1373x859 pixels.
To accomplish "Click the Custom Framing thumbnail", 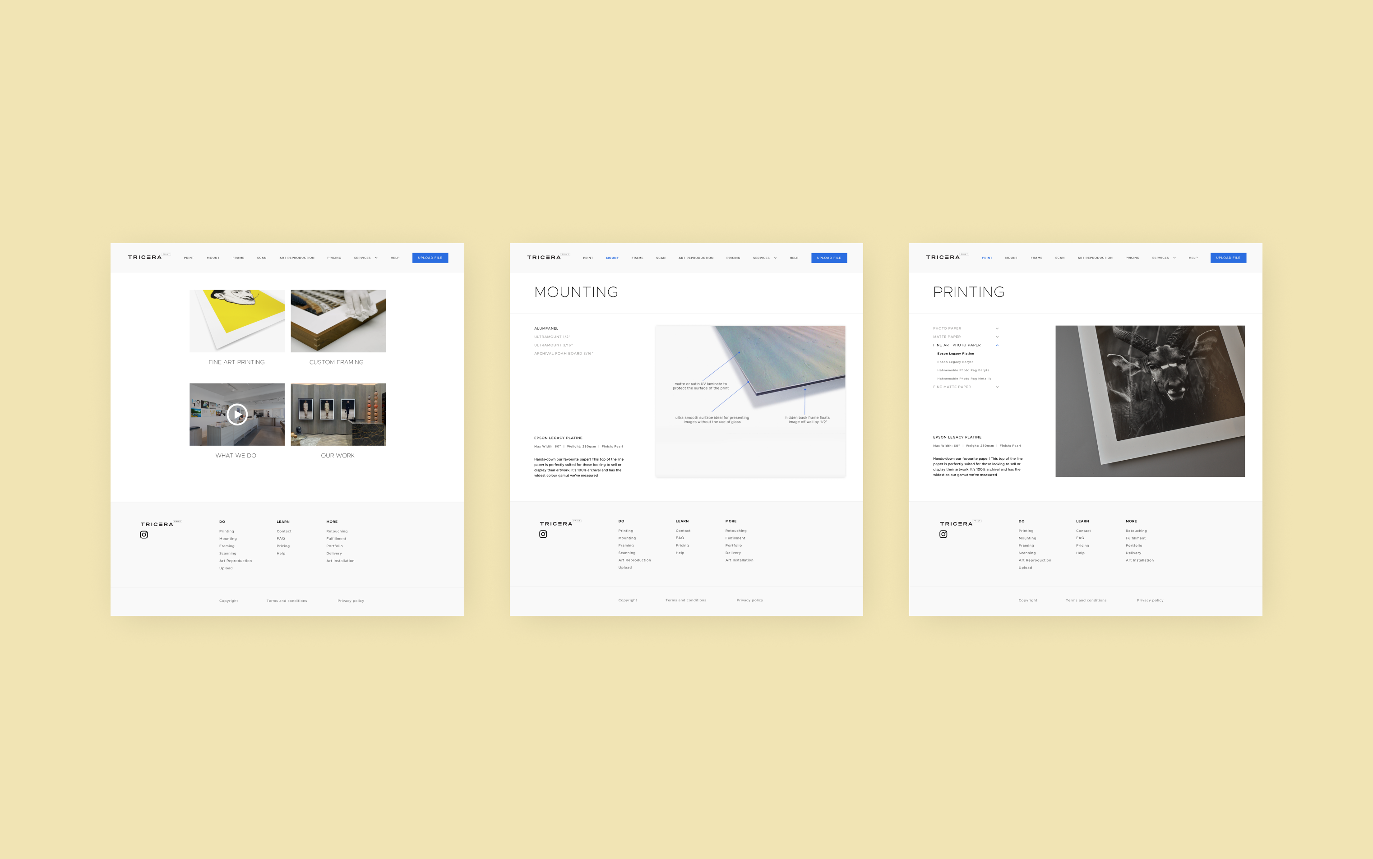I will point(338,321).
